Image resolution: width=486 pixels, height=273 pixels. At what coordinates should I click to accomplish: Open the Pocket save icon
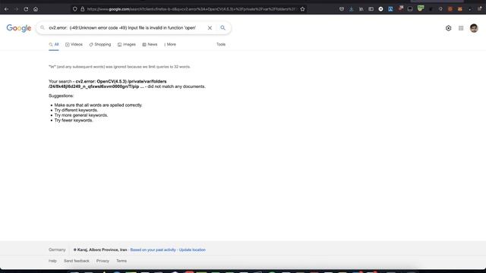coord(342,9)
